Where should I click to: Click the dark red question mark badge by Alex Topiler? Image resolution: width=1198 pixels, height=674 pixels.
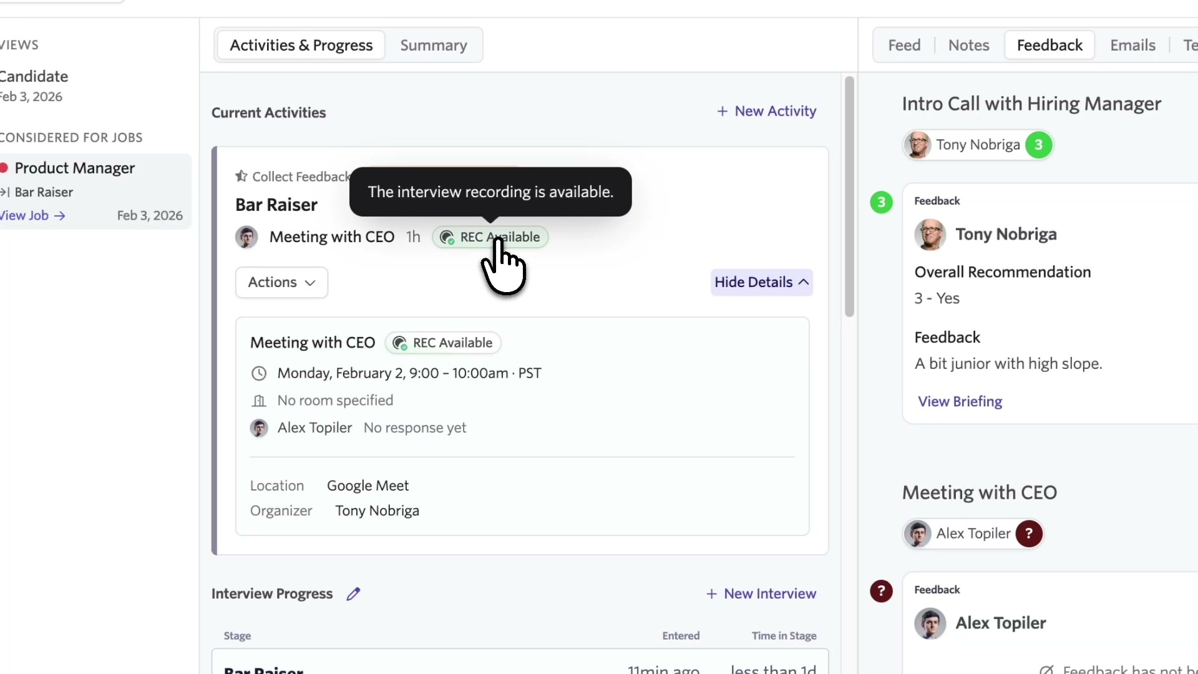(1029, 534)
